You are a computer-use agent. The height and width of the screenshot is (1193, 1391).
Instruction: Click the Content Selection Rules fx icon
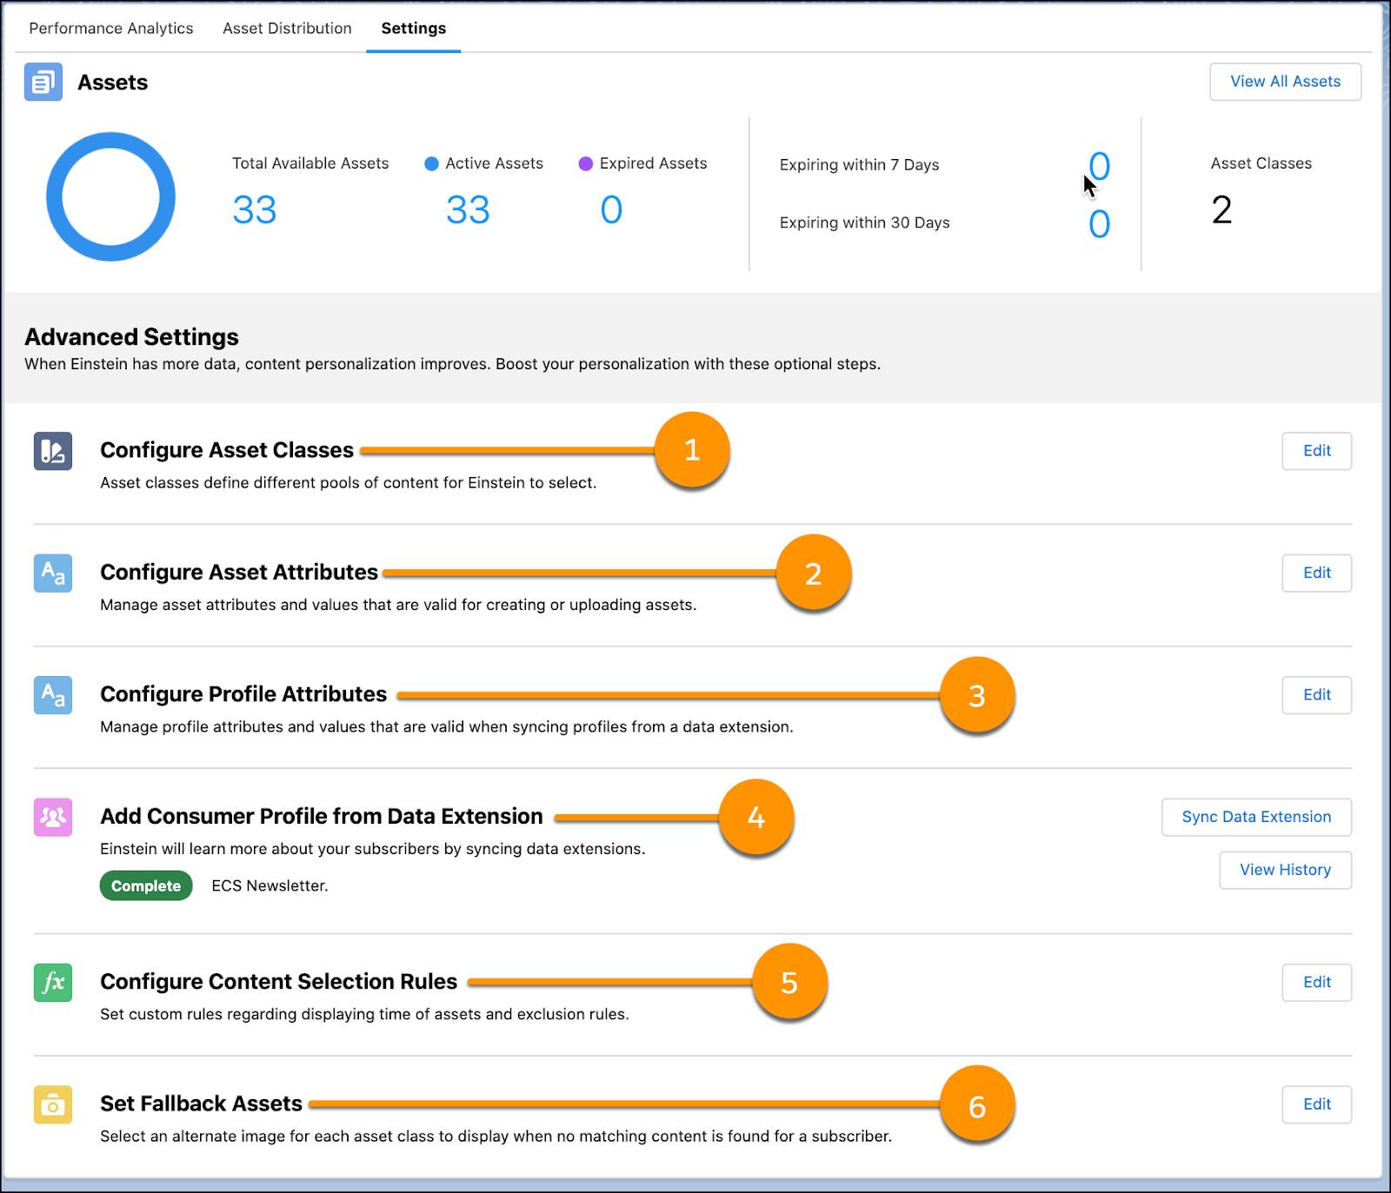53,983
